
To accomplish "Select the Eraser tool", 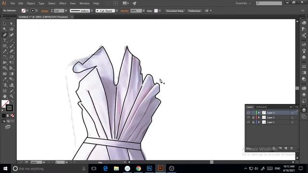I will [12, 51].
